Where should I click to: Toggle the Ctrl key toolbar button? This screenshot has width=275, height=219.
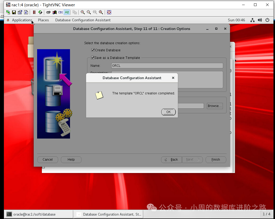coord(60,12)
